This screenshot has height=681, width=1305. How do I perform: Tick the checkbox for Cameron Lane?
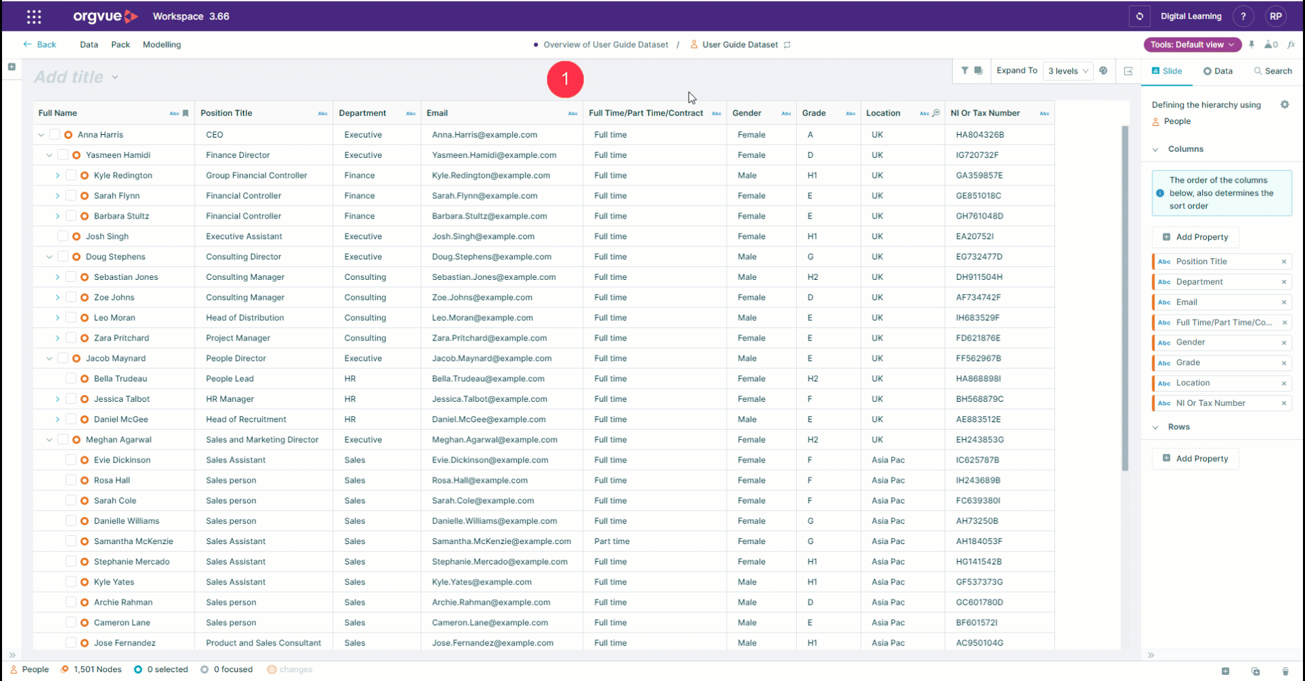coord(71,622)
